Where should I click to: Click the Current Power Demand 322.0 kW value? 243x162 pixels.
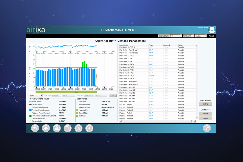point(62,107)
